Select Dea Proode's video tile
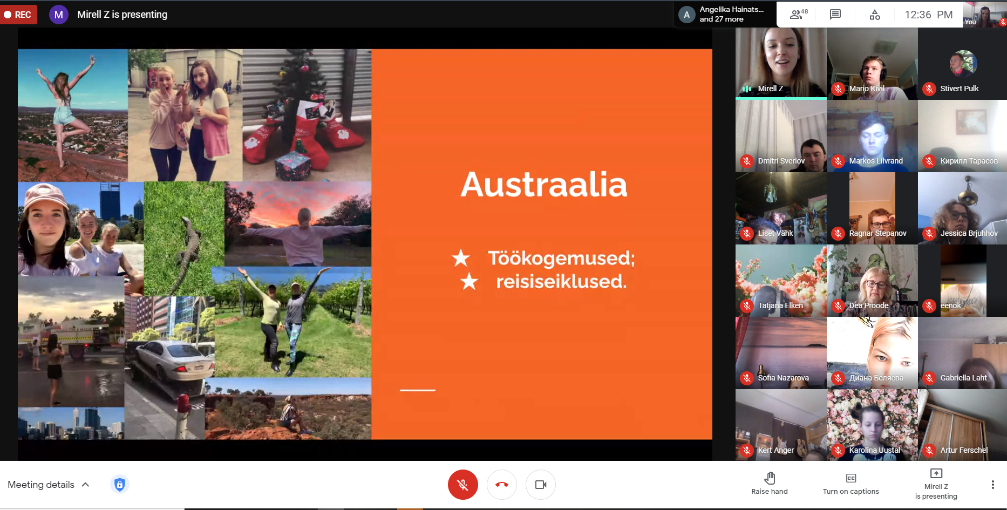Image resolution: width=1007 pixels, height=510 pixels. tap(872, 281)
